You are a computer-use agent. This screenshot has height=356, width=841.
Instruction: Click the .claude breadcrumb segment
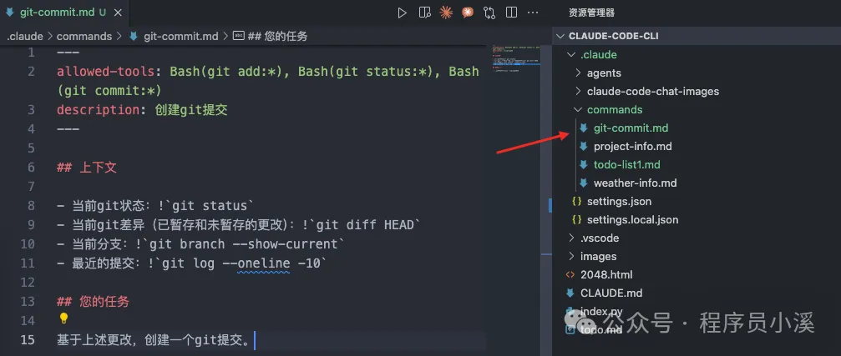25,37
